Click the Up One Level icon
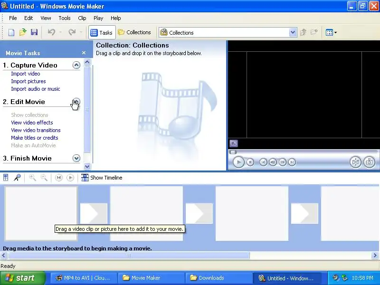380x285 pixels. 303,32
